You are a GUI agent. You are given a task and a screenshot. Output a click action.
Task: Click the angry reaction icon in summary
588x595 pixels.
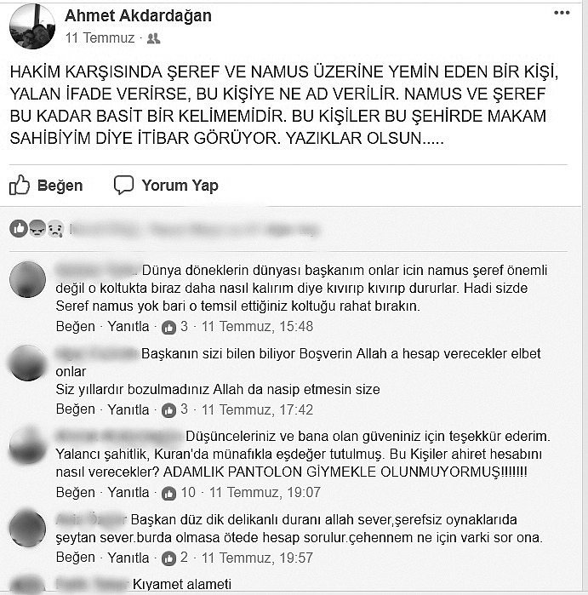click(x=37, y=229)
